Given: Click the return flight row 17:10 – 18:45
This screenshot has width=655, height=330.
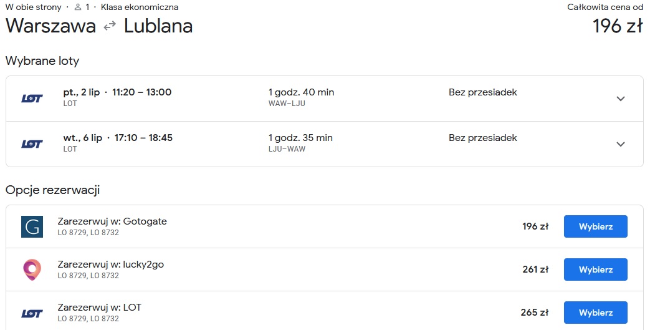Looking at the screenshot, I should tap(325, 144).
